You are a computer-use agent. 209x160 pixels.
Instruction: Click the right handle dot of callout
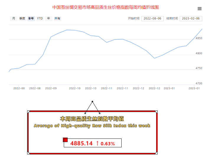click(99, 113)
